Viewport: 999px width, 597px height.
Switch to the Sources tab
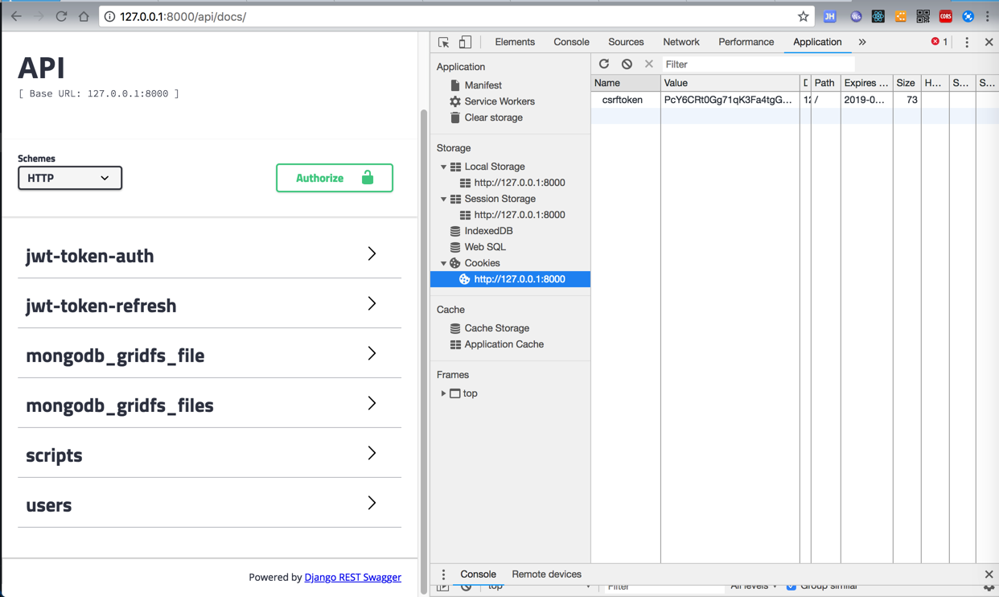click(x=626, y=42)
